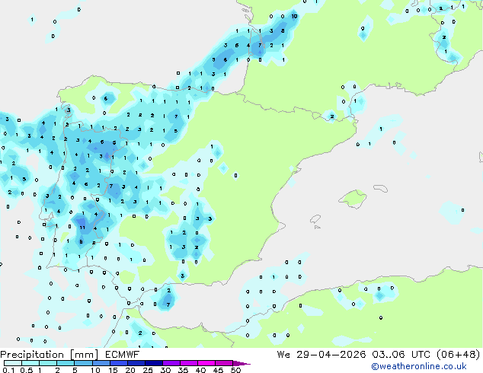Click the Ibiza island outline

315,219
